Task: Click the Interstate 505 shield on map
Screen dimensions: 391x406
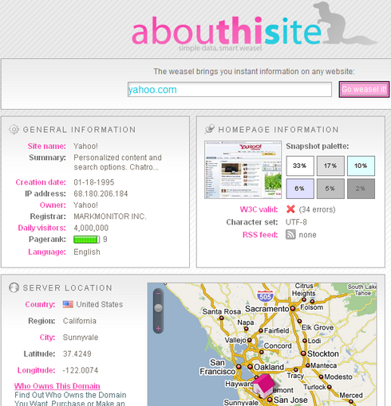Action: click(265, 296)
